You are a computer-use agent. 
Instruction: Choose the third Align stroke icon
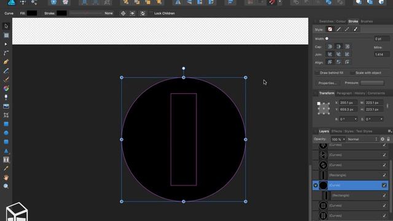(347, 62)
